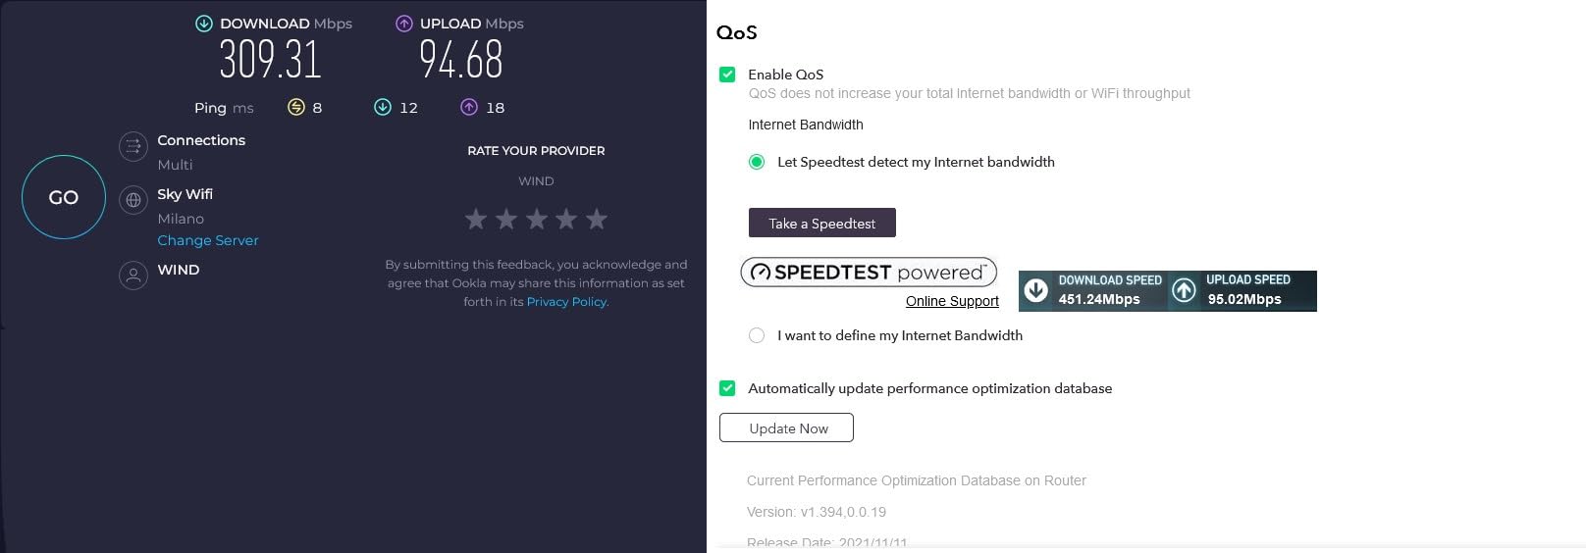Click the Connections multi-arrow icon
The height and width of the screenshot is (553, 1586).
[x=133, y=147]
